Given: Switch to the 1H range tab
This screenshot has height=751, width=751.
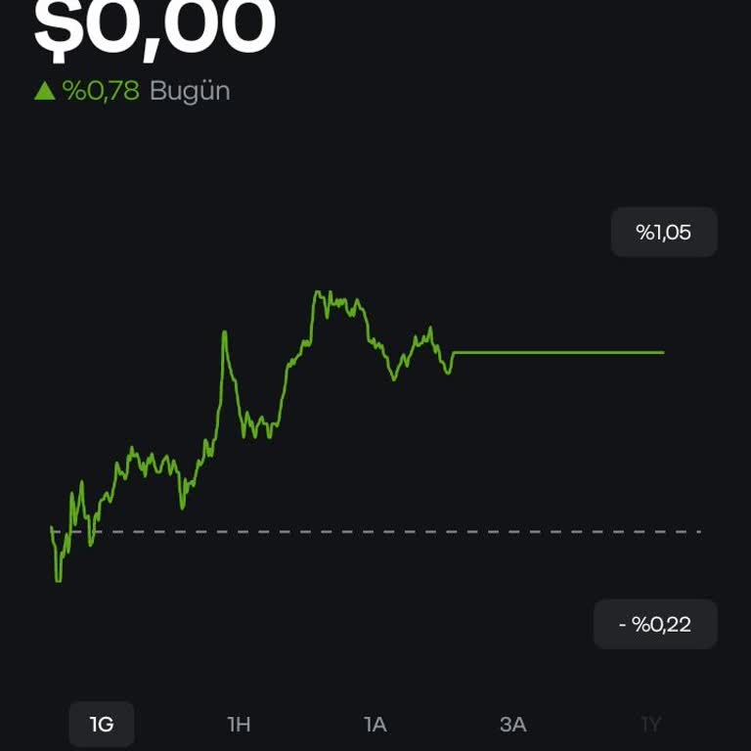Looking at the screenshot, I should (239, 725).
